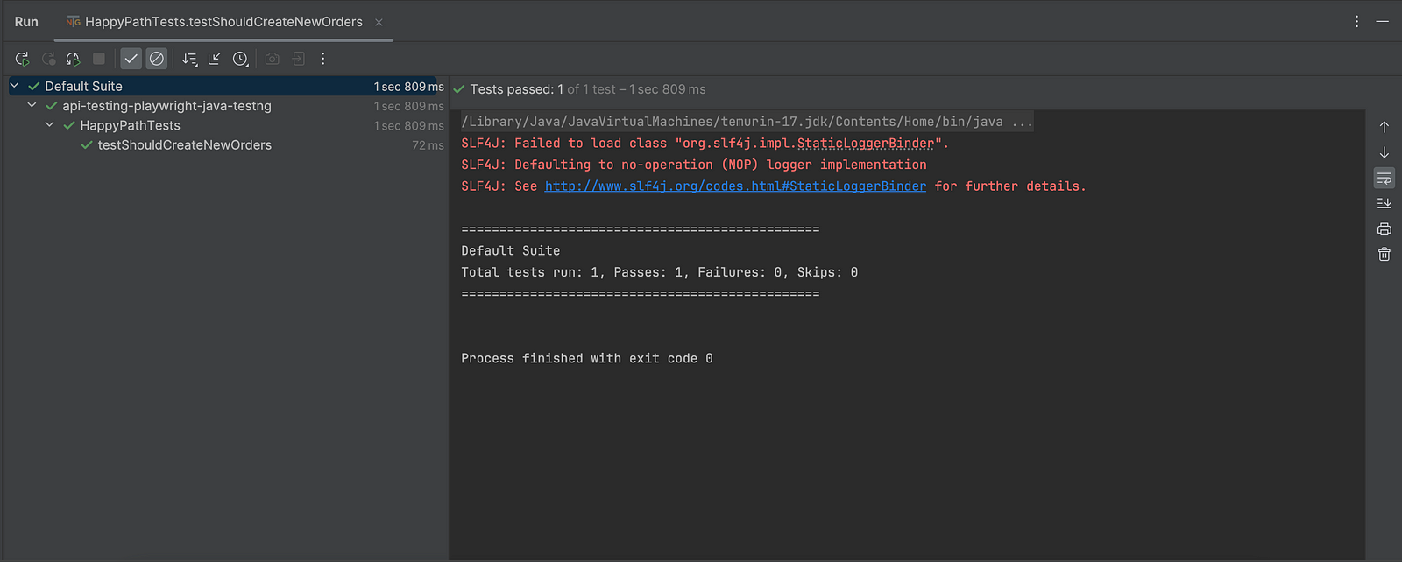Click the Rerun tests icon
Screen dimensions: 1402x562
pyautogui.click(x=22, y=59)
